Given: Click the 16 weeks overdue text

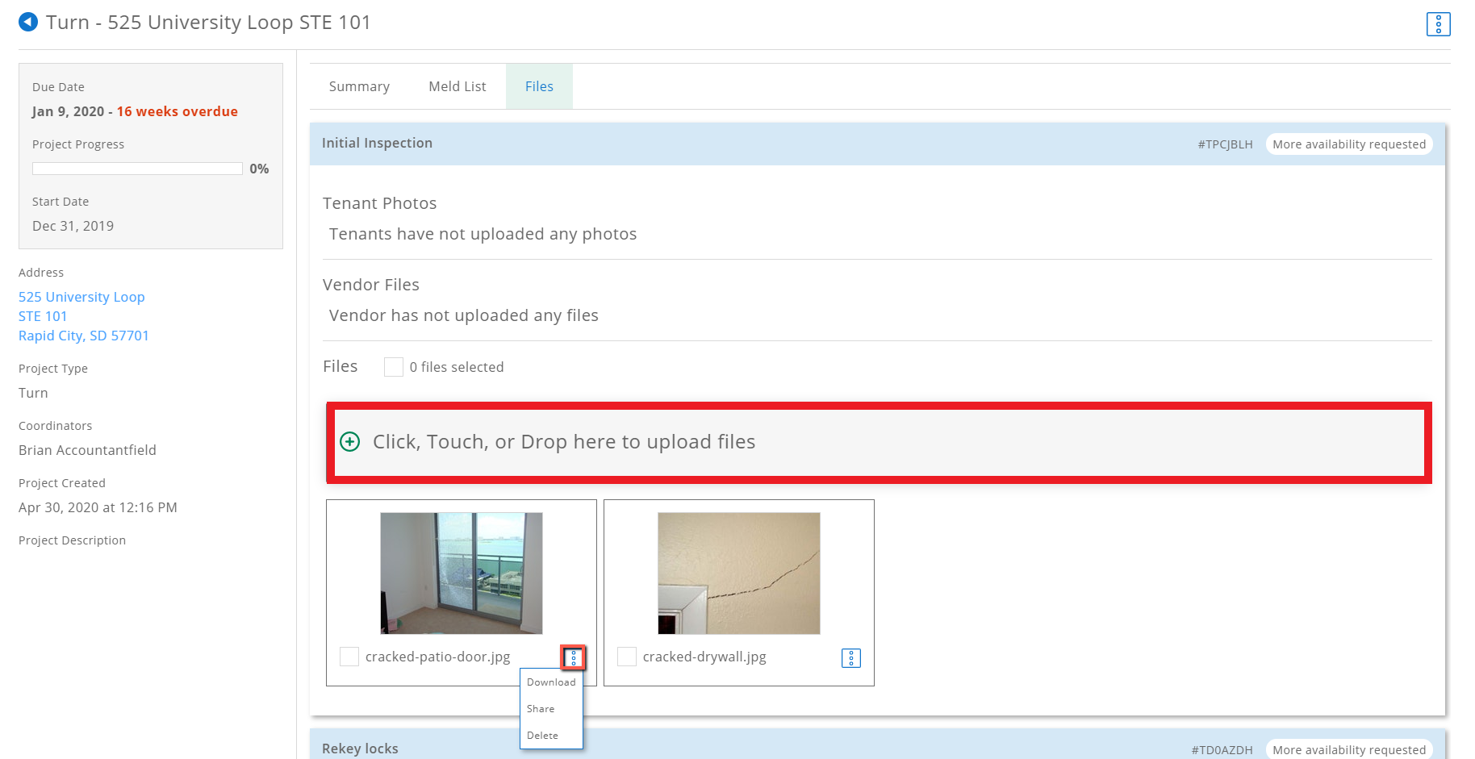Looking at the screenshot, I should pyautogui.click(x=178, y=111).
